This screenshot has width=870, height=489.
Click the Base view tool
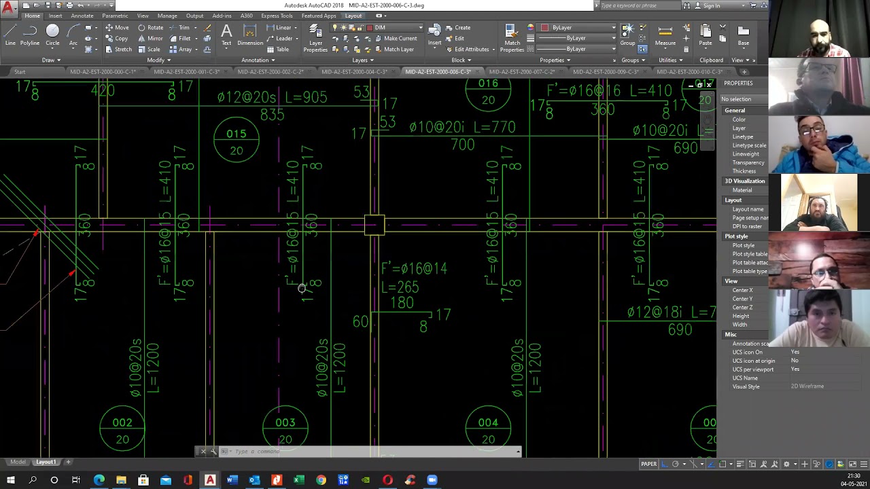pyautogui.click(x=744, y=35)
